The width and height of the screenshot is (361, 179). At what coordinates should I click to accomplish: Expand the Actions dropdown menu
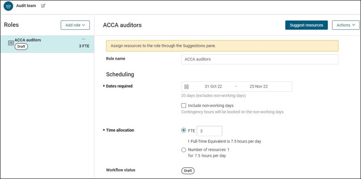tap(345, 25)
